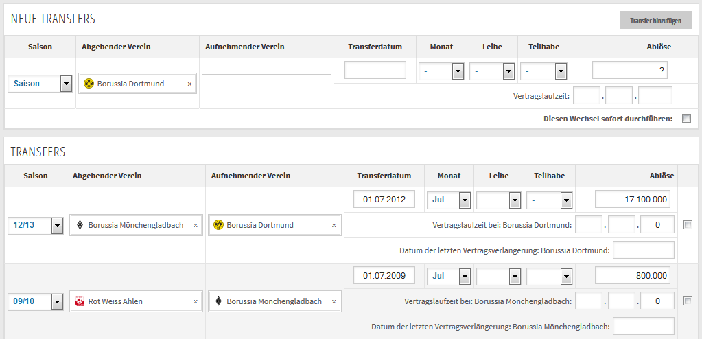Click the Transferdatum field in Neue Transfers
Screen dimensions: 702x339
(375, 70)
